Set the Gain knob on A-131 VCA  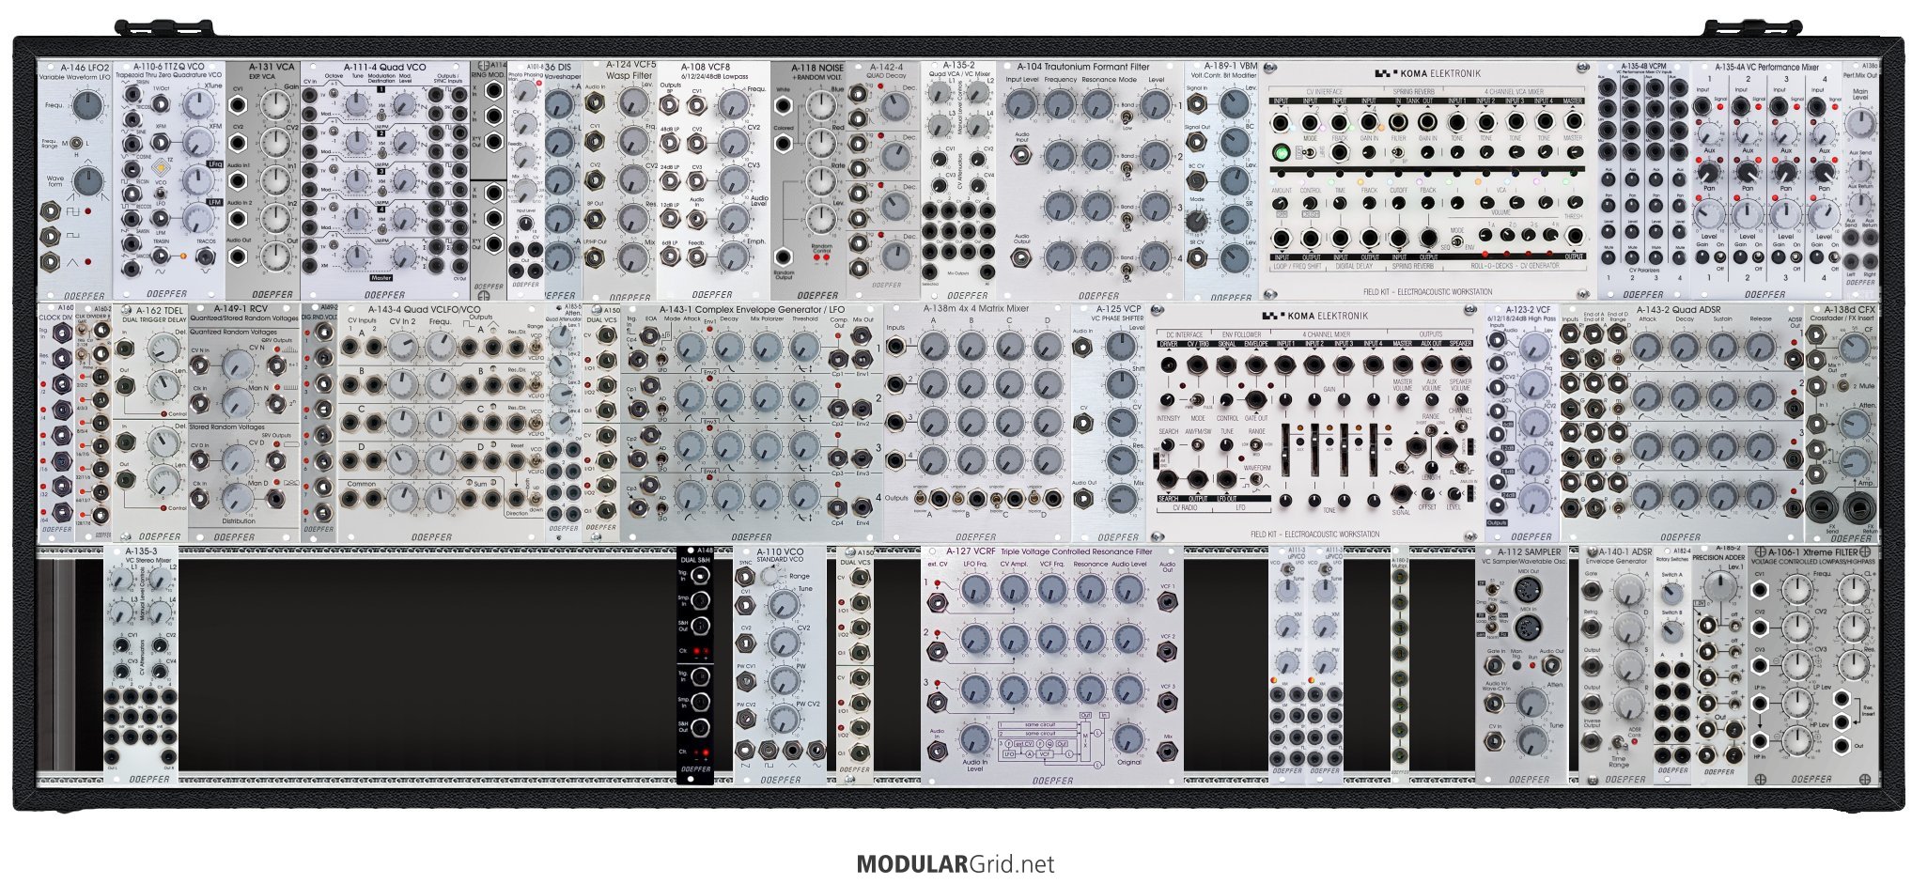pyautogui.click(x=275, y=106)
